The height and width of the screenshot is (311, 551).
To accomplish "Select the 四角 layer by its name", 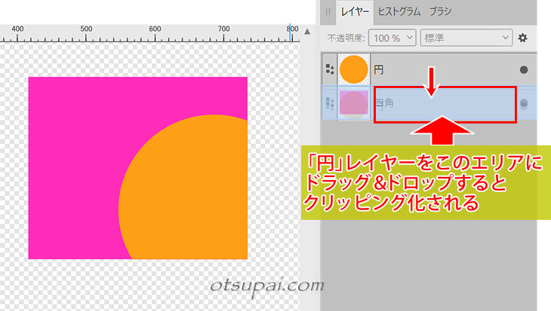I will [384, 104].
